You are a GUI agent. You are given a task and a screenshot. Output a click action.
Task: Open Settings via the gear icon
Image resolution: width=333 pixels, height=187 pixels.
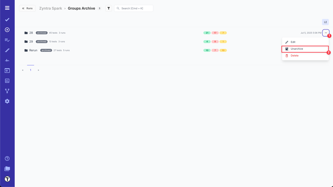7,101
